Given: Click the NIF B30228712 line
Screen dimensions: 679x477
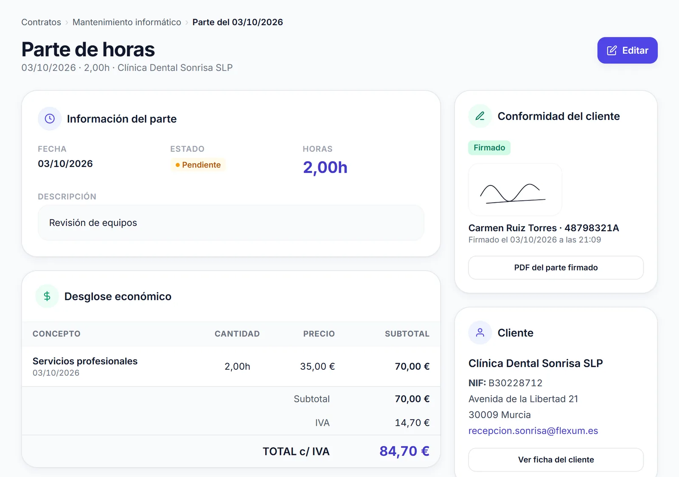Looking at the screenshot, I should [x=505, y=383].
